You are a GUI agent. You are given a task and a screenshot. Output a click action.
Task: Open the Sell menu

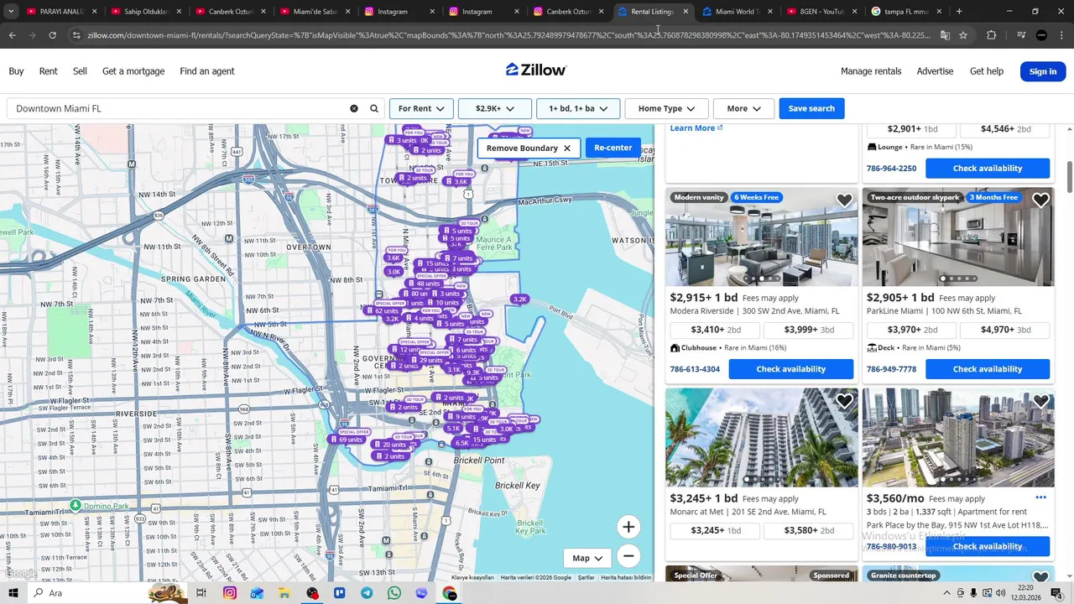click(x=80, y=71)
